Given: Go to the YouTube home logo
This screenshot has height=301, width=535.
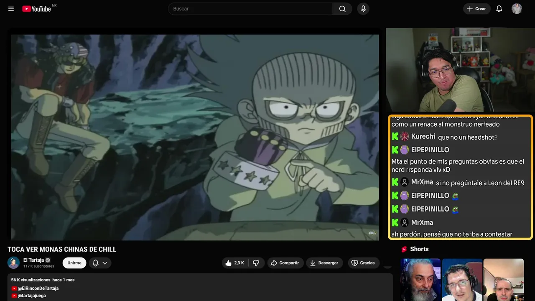Looking at the screenshot, I should [x=37, y=9].
